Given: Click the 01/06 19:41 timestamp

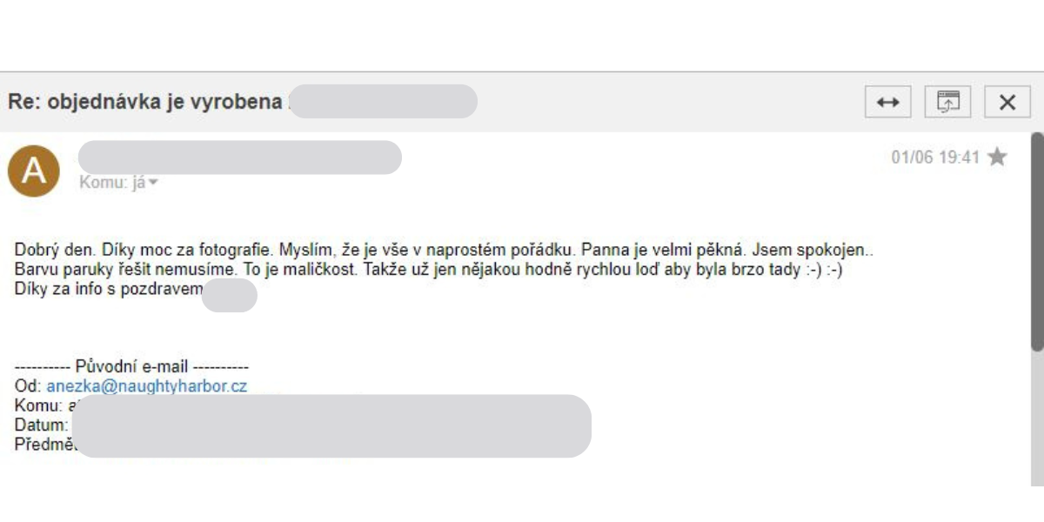Looking at the screenshot, I should point(935,157).
